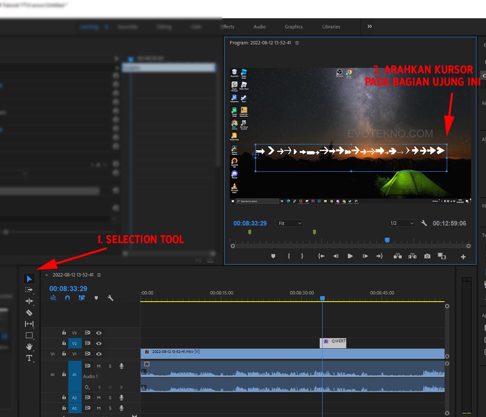This screenshot has width=486, height=417.
Task: Pick the Type tool
Action: (29, 358)
